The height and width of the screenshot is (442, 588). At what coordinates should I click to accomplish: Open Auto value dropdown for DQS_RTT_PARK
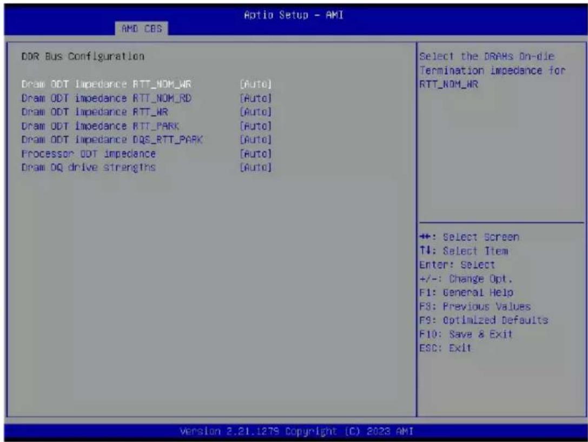255,140
